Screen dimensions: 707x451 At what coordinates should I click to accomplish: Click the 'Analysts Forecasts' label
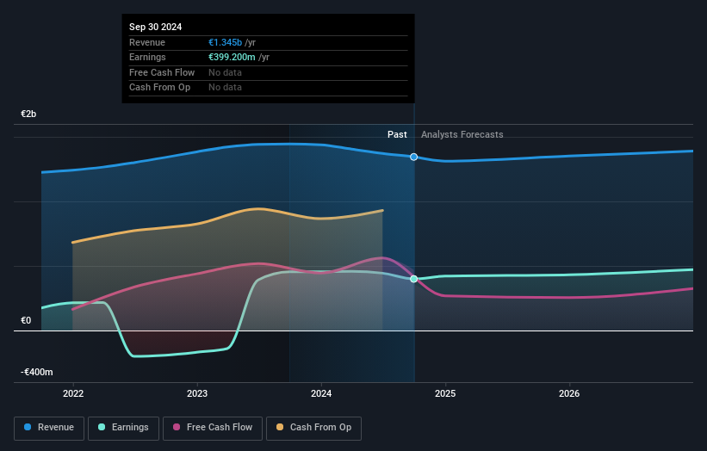(x=462, y=134)
